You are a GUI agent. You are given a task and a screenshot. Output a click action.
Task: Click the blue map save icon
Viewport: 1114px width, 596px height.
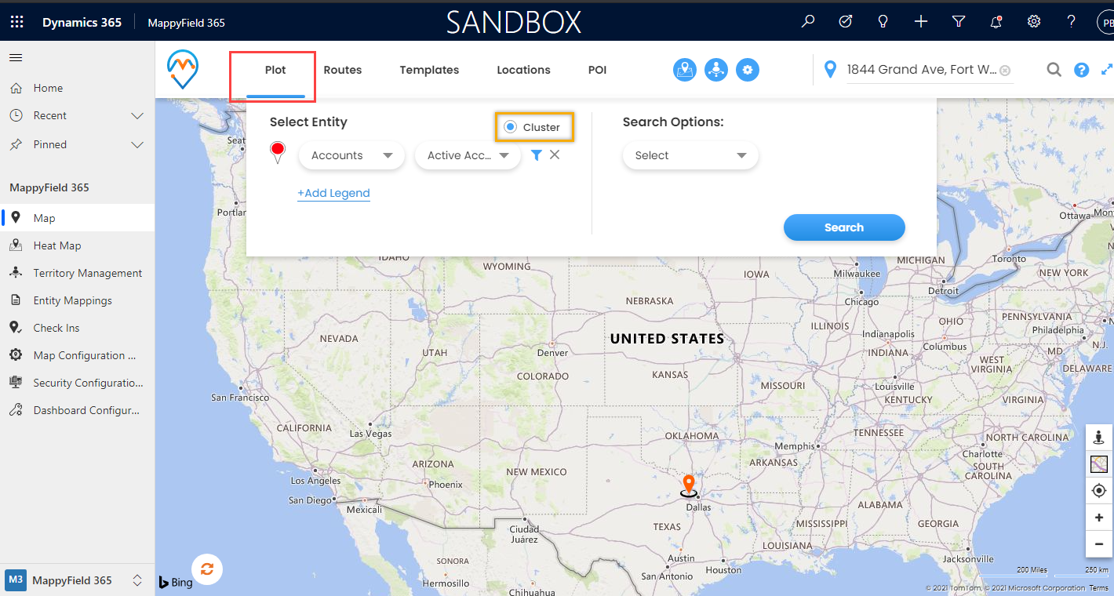pos(685,70)
